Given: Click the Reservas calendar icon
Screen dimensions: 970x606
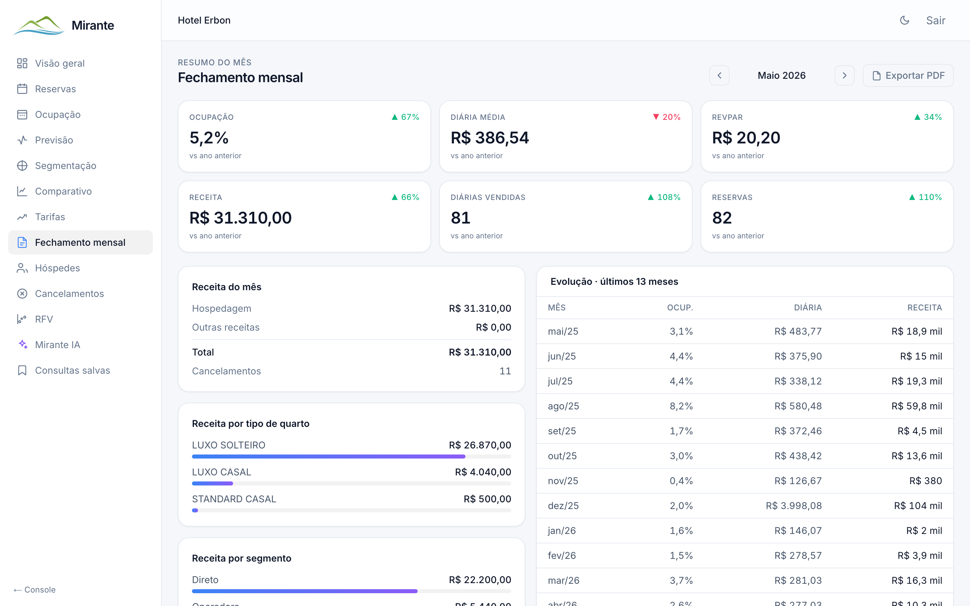Looking at the screenshot, I should (22, 89).
